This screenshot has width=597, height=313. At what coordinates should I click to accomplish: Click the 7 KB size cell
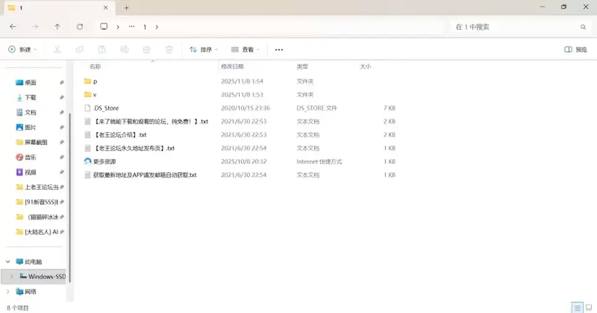[x=389, y=108]
